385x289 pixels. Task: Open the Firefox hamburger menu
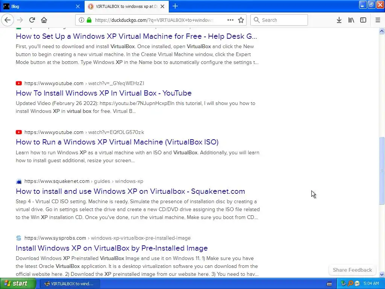(378, 20)
